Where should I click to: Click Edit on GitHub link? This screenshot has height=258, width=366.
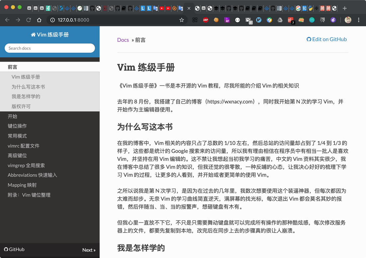(326, 39)
